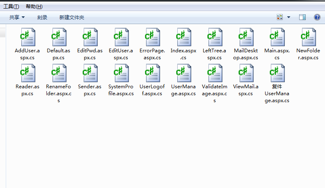This screenshot has width=325, height=188.
Task: Select the Index.aspx.cs file icon
Action: (x=183, y=37)
